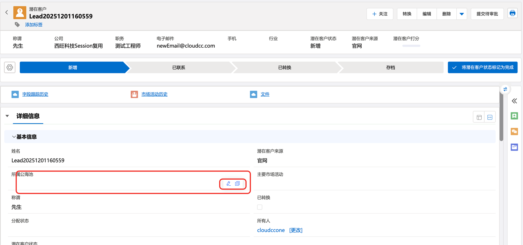
Task: Open the green star sidebar icon
Action: pos(514,116)
